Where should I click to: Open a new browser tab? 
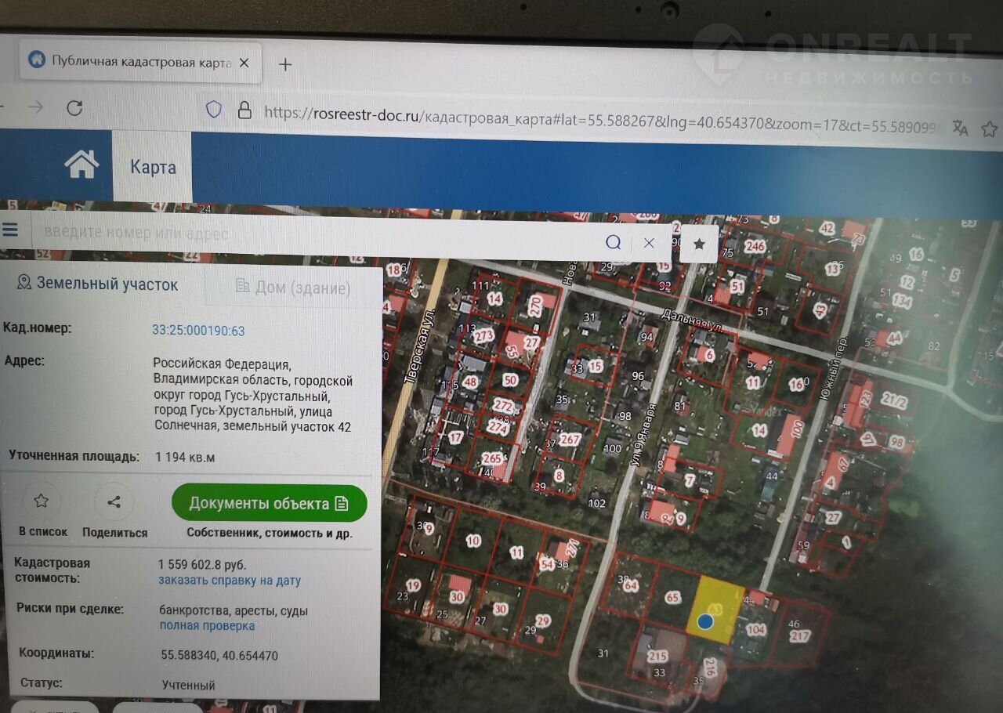(285, 64)
